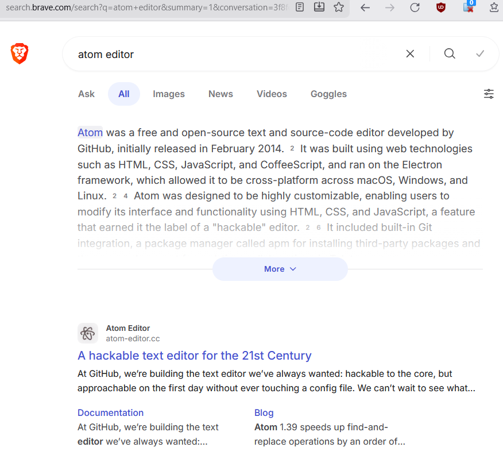The height and width of the screenshot is (459, 503).
Task: Go back to previous page
Action: (x=365, y=7)
